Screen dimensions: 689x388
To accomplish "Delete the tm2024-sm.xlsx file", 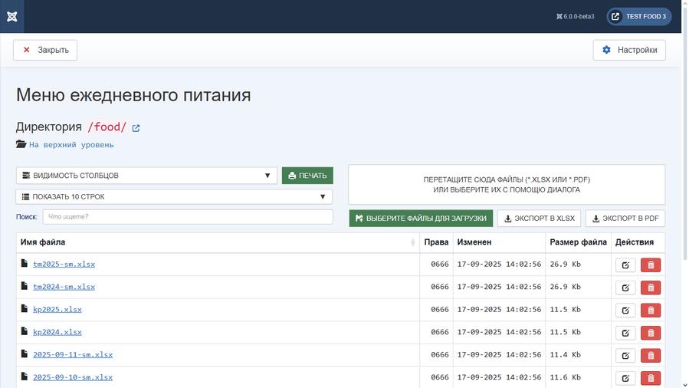I will [x=651, y=288].
